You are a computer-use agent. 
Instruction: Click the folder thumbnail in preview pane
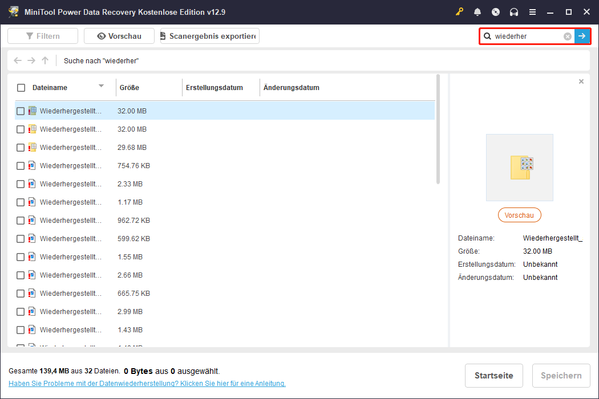[x=520, y=168]
